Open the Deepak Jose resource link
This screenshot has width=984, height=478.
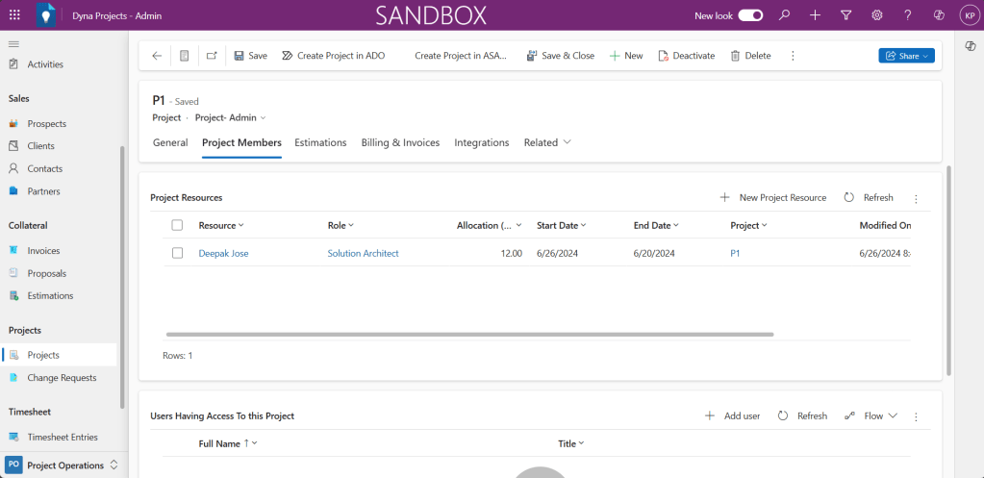(x=223, y=253)
